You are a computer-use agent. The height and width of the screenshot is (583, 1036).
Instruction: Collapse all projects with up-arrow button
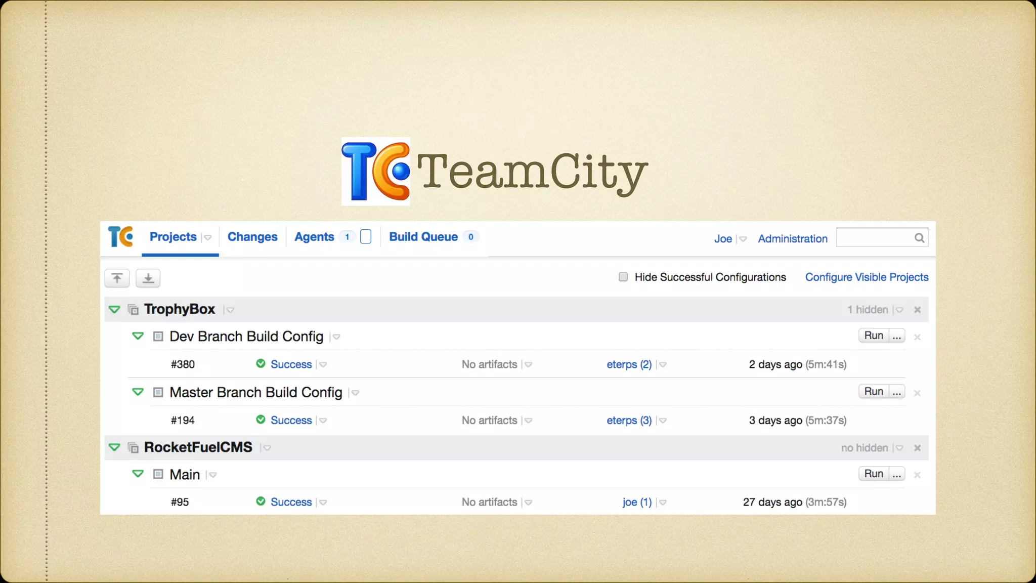[117, 278]
